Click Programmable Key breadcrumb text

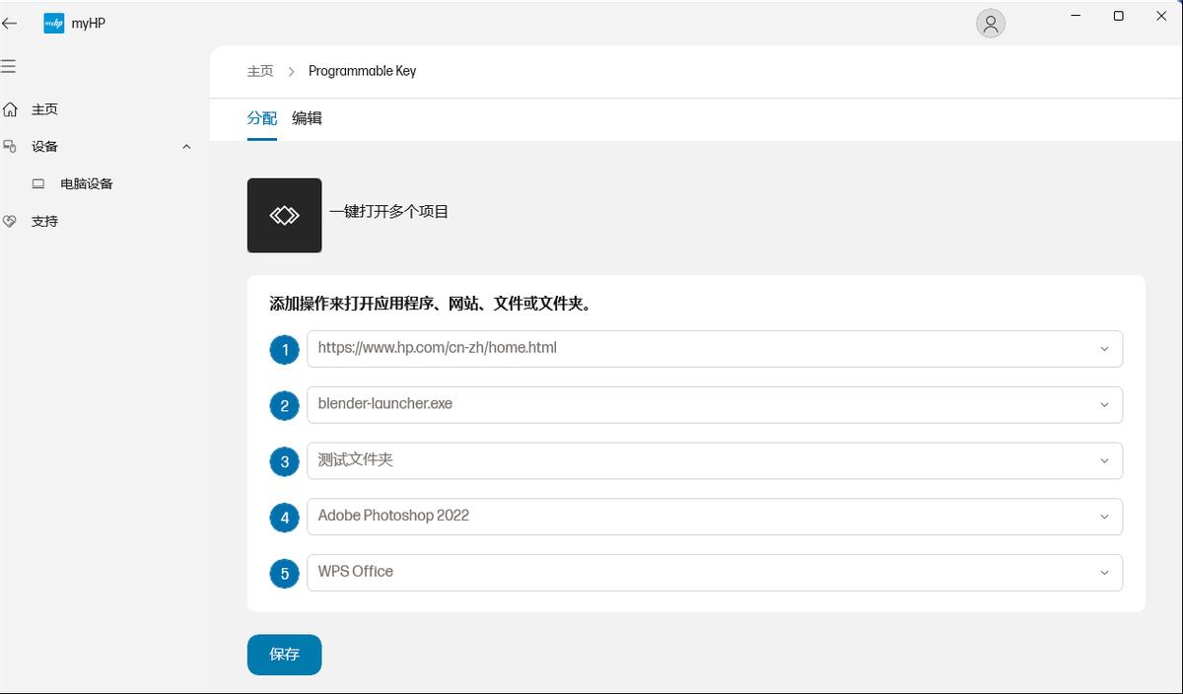363,71
